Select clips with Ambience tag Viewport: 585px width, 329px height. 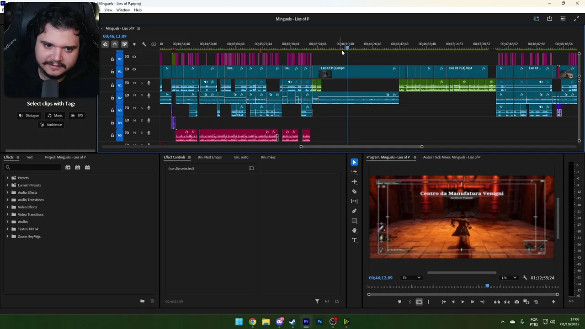click(x=51, y=125)
